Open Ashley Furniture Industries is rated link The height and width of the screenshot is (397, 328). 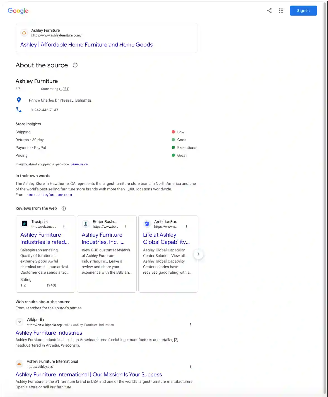[45, 238]
